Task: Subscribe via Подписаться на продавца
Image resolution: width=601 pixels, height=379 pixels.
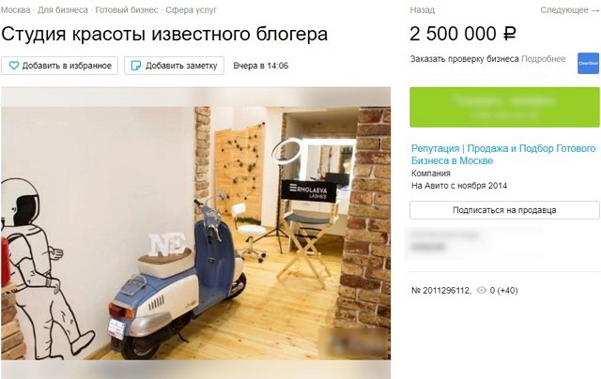Action: 504,210
